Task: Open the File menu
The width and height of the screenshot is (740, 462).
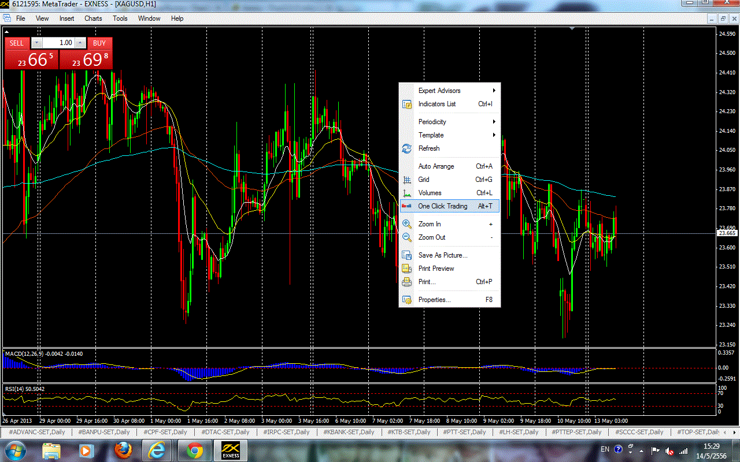Action: pos(21,18)
